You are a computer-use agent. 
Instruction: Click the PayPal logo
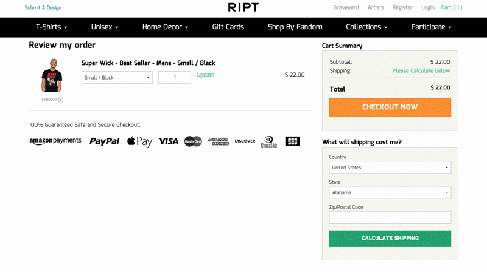coord(104,141)
